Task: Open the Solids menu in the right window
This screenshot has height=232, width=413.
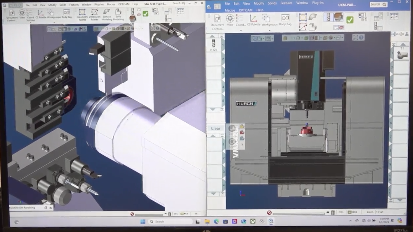Action: coord(272,3)
